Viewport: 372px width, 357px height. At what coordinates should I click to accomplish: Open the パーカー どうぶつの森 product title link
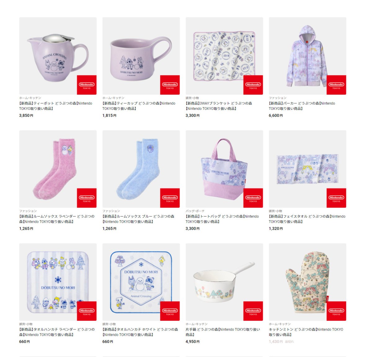[x=302, y=106]
